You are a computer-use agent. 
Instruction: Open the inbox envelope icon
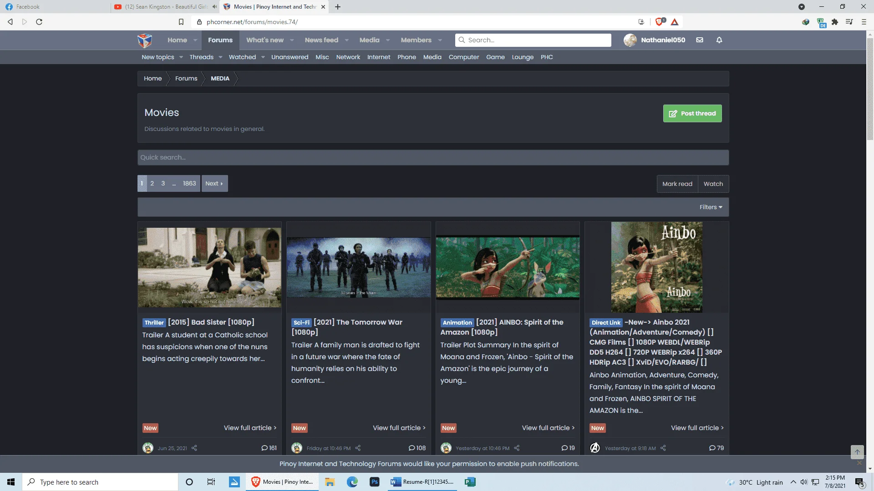point(700,40)
